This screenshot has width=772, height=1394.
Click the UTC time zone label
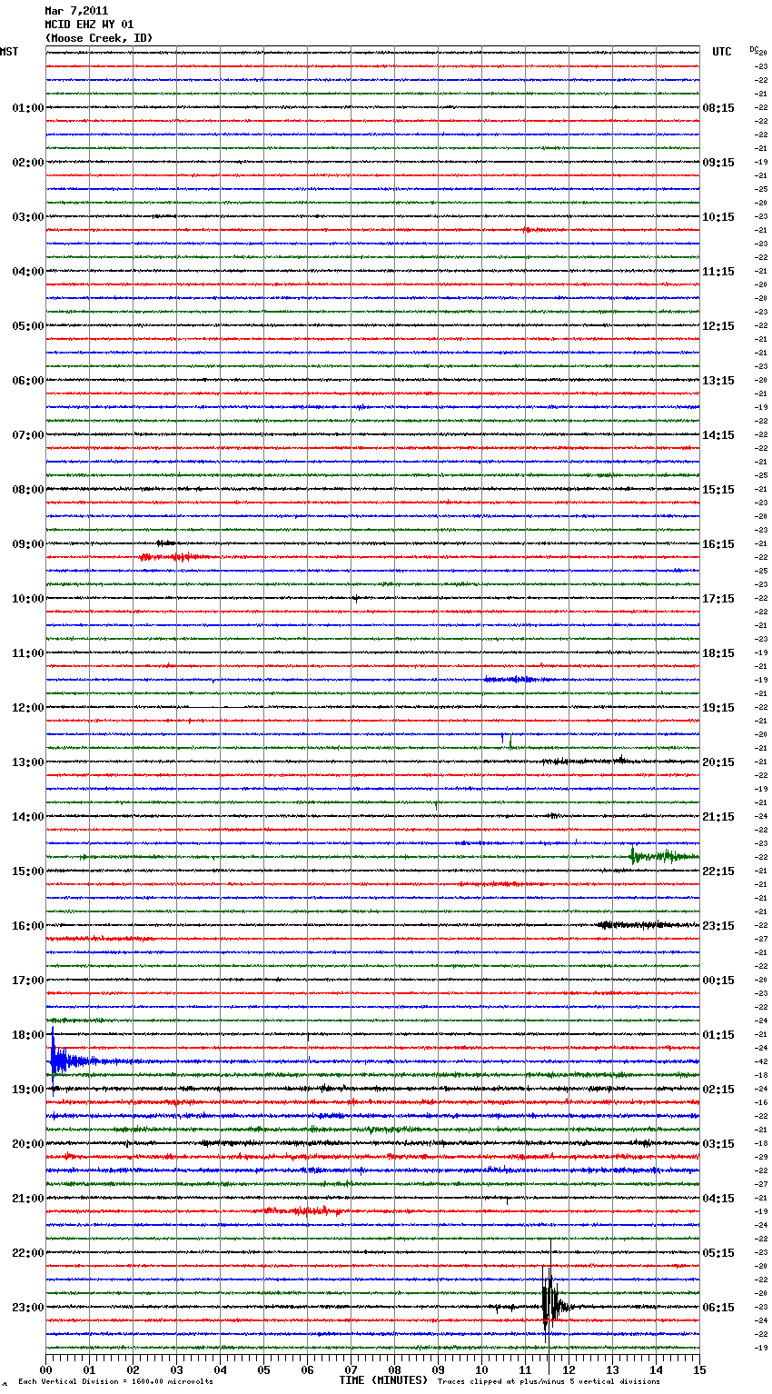point(721,52)
